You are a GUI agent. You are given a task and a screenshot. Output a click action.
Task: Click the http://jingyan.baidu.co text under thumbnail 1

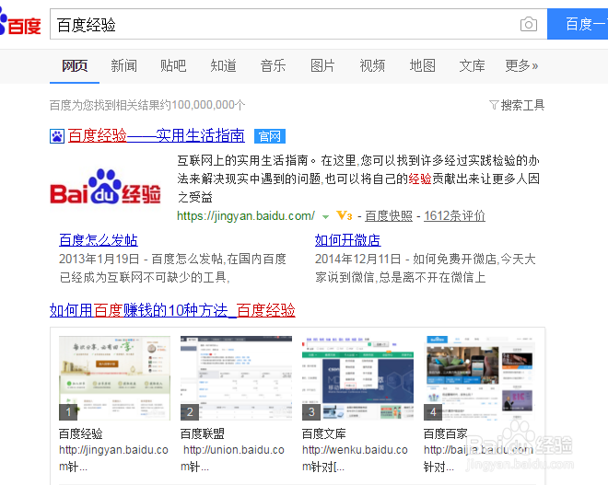[x=113, y=450]
